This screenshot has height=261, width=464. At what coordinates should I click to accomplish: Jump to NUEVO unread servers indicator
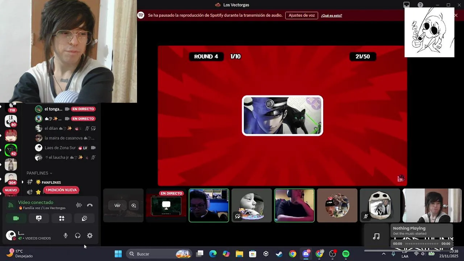[x=11, y=190]
